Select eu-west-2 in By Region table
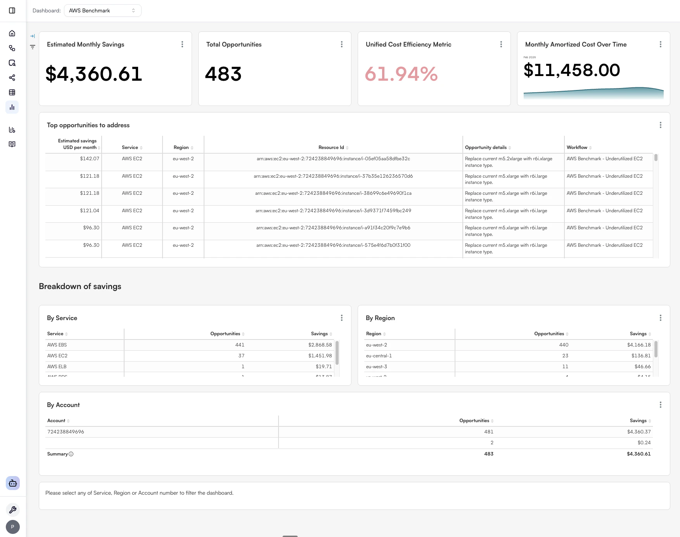The height and width of the screenshot is (537, 680). click(x=509, y=345)
